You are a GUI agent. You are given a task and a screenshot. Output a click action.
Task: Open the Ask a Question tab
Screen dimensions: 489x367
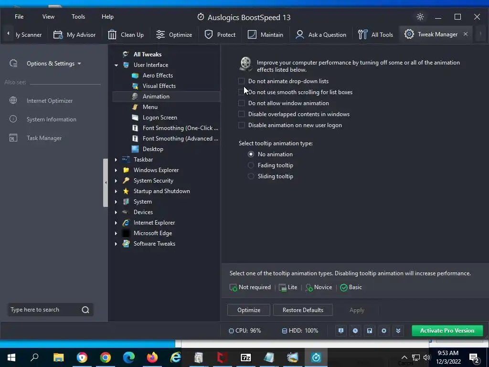(x=321, y=34)
